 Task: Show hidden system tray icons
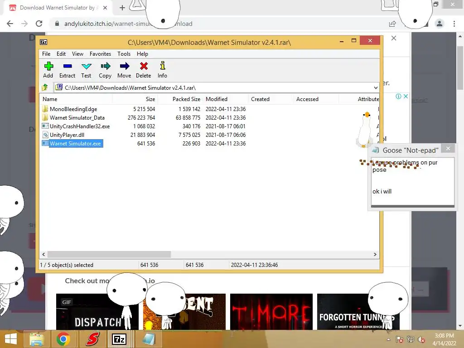tap(388, 339)
